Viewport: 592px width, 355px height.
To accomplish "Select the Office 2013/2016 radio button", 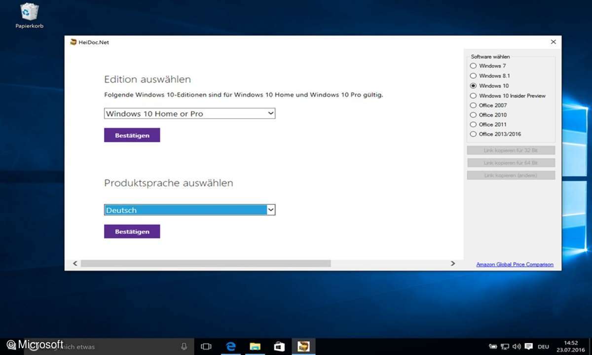I will [x=474, y=134].
